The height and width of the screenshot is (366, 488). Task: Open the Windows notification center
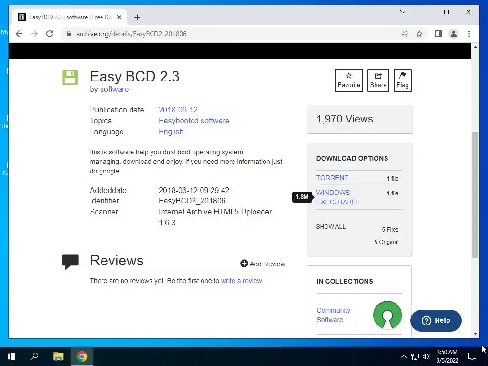click(x=472, y=356)
